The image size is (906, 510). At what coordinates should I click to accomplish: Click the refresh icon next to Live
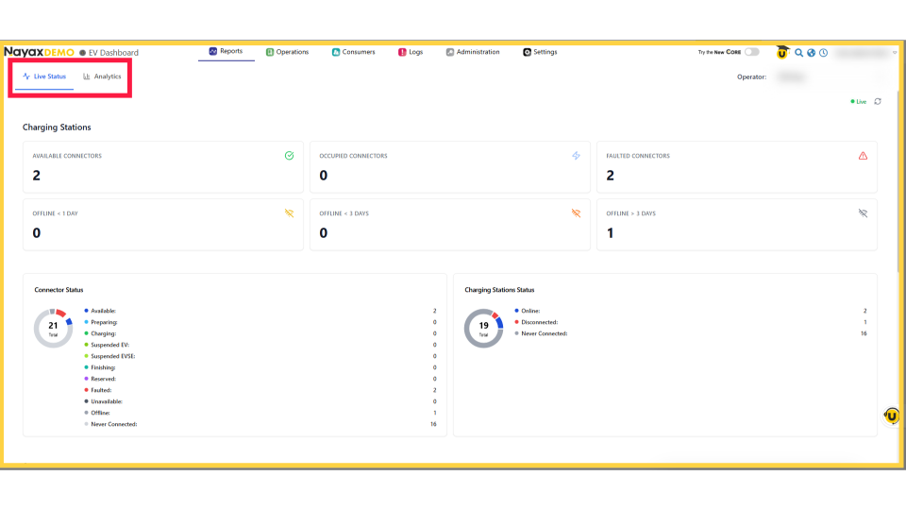point(878,101)
